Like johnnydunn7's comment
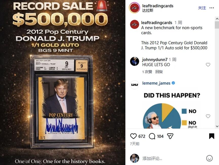This screenshot has width=219, height=165. pos(208,65)
